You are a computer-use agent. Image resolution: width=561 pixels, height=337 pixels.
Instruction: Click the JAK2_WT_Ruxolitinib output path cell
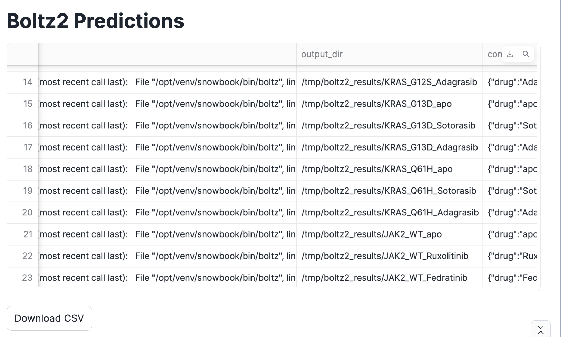tap(385, 256)
